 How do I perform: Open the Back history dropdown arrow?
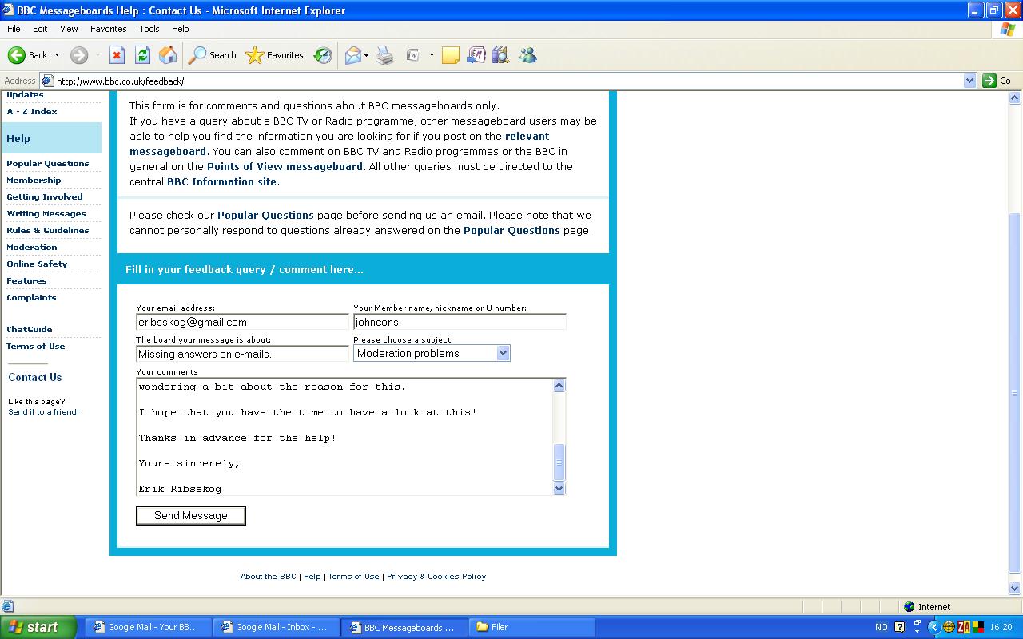pyautogui.click(x=57, y=55)
